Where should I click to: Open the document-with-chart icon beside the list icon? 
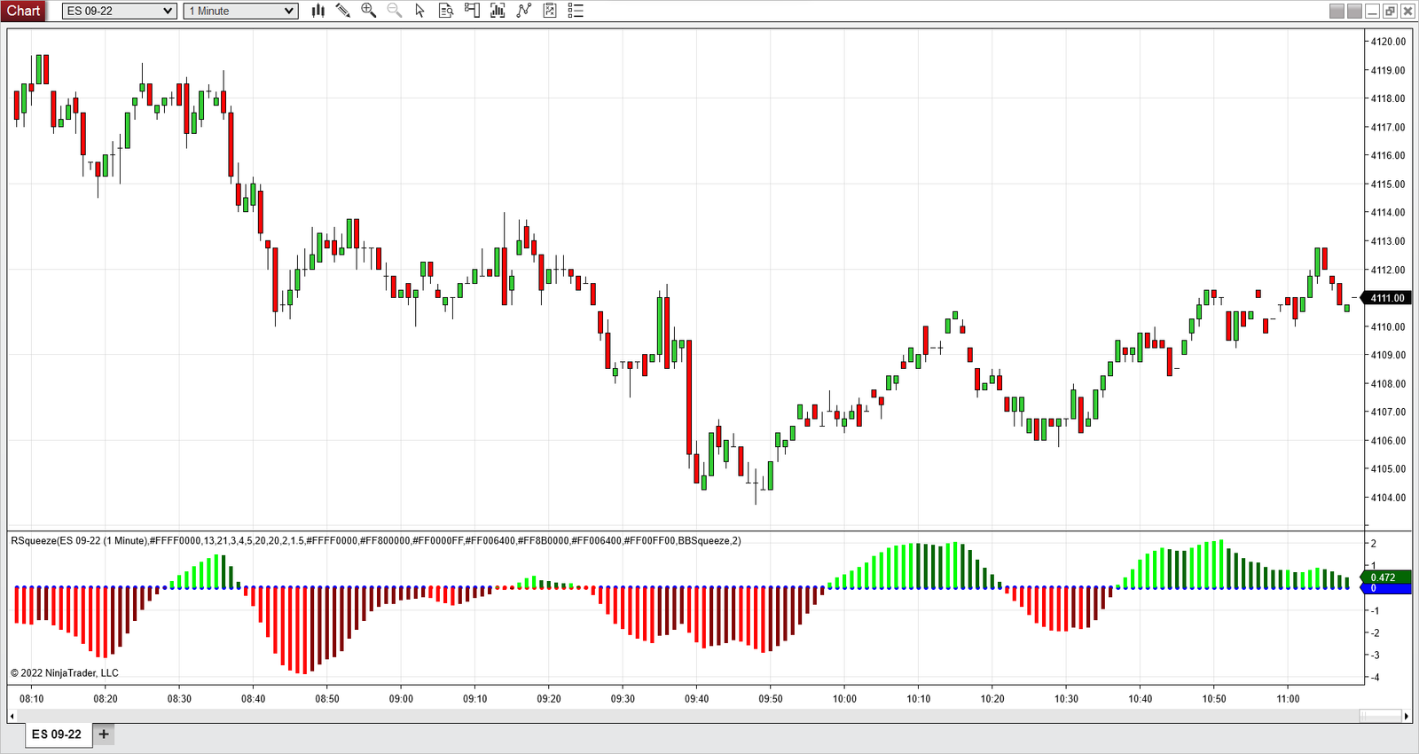click(550, 11)
